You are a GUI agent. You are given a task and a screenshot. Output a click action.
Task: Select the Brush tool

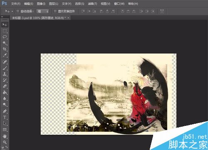[x=5, y=68]
